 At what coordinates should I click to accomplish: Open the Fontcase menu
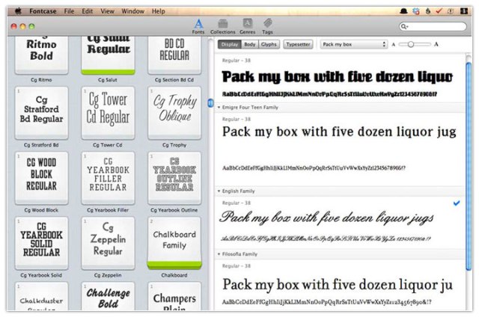click(x=43, y=11)
